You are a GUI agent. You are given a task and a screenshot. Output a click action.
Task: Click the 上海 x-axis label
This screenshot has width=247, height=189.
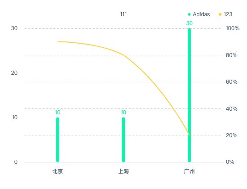pos(123,171)
